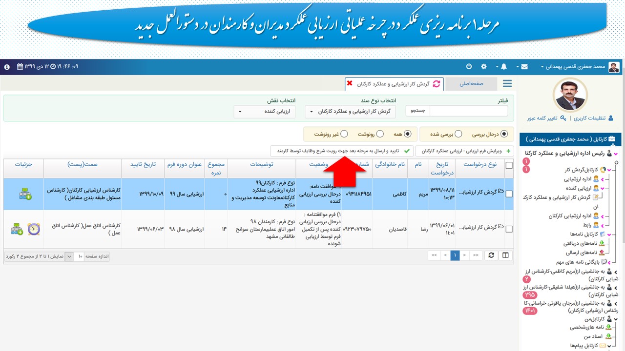Click into the filter search text field
Viewport: 625px width, 351px height.
468,111
